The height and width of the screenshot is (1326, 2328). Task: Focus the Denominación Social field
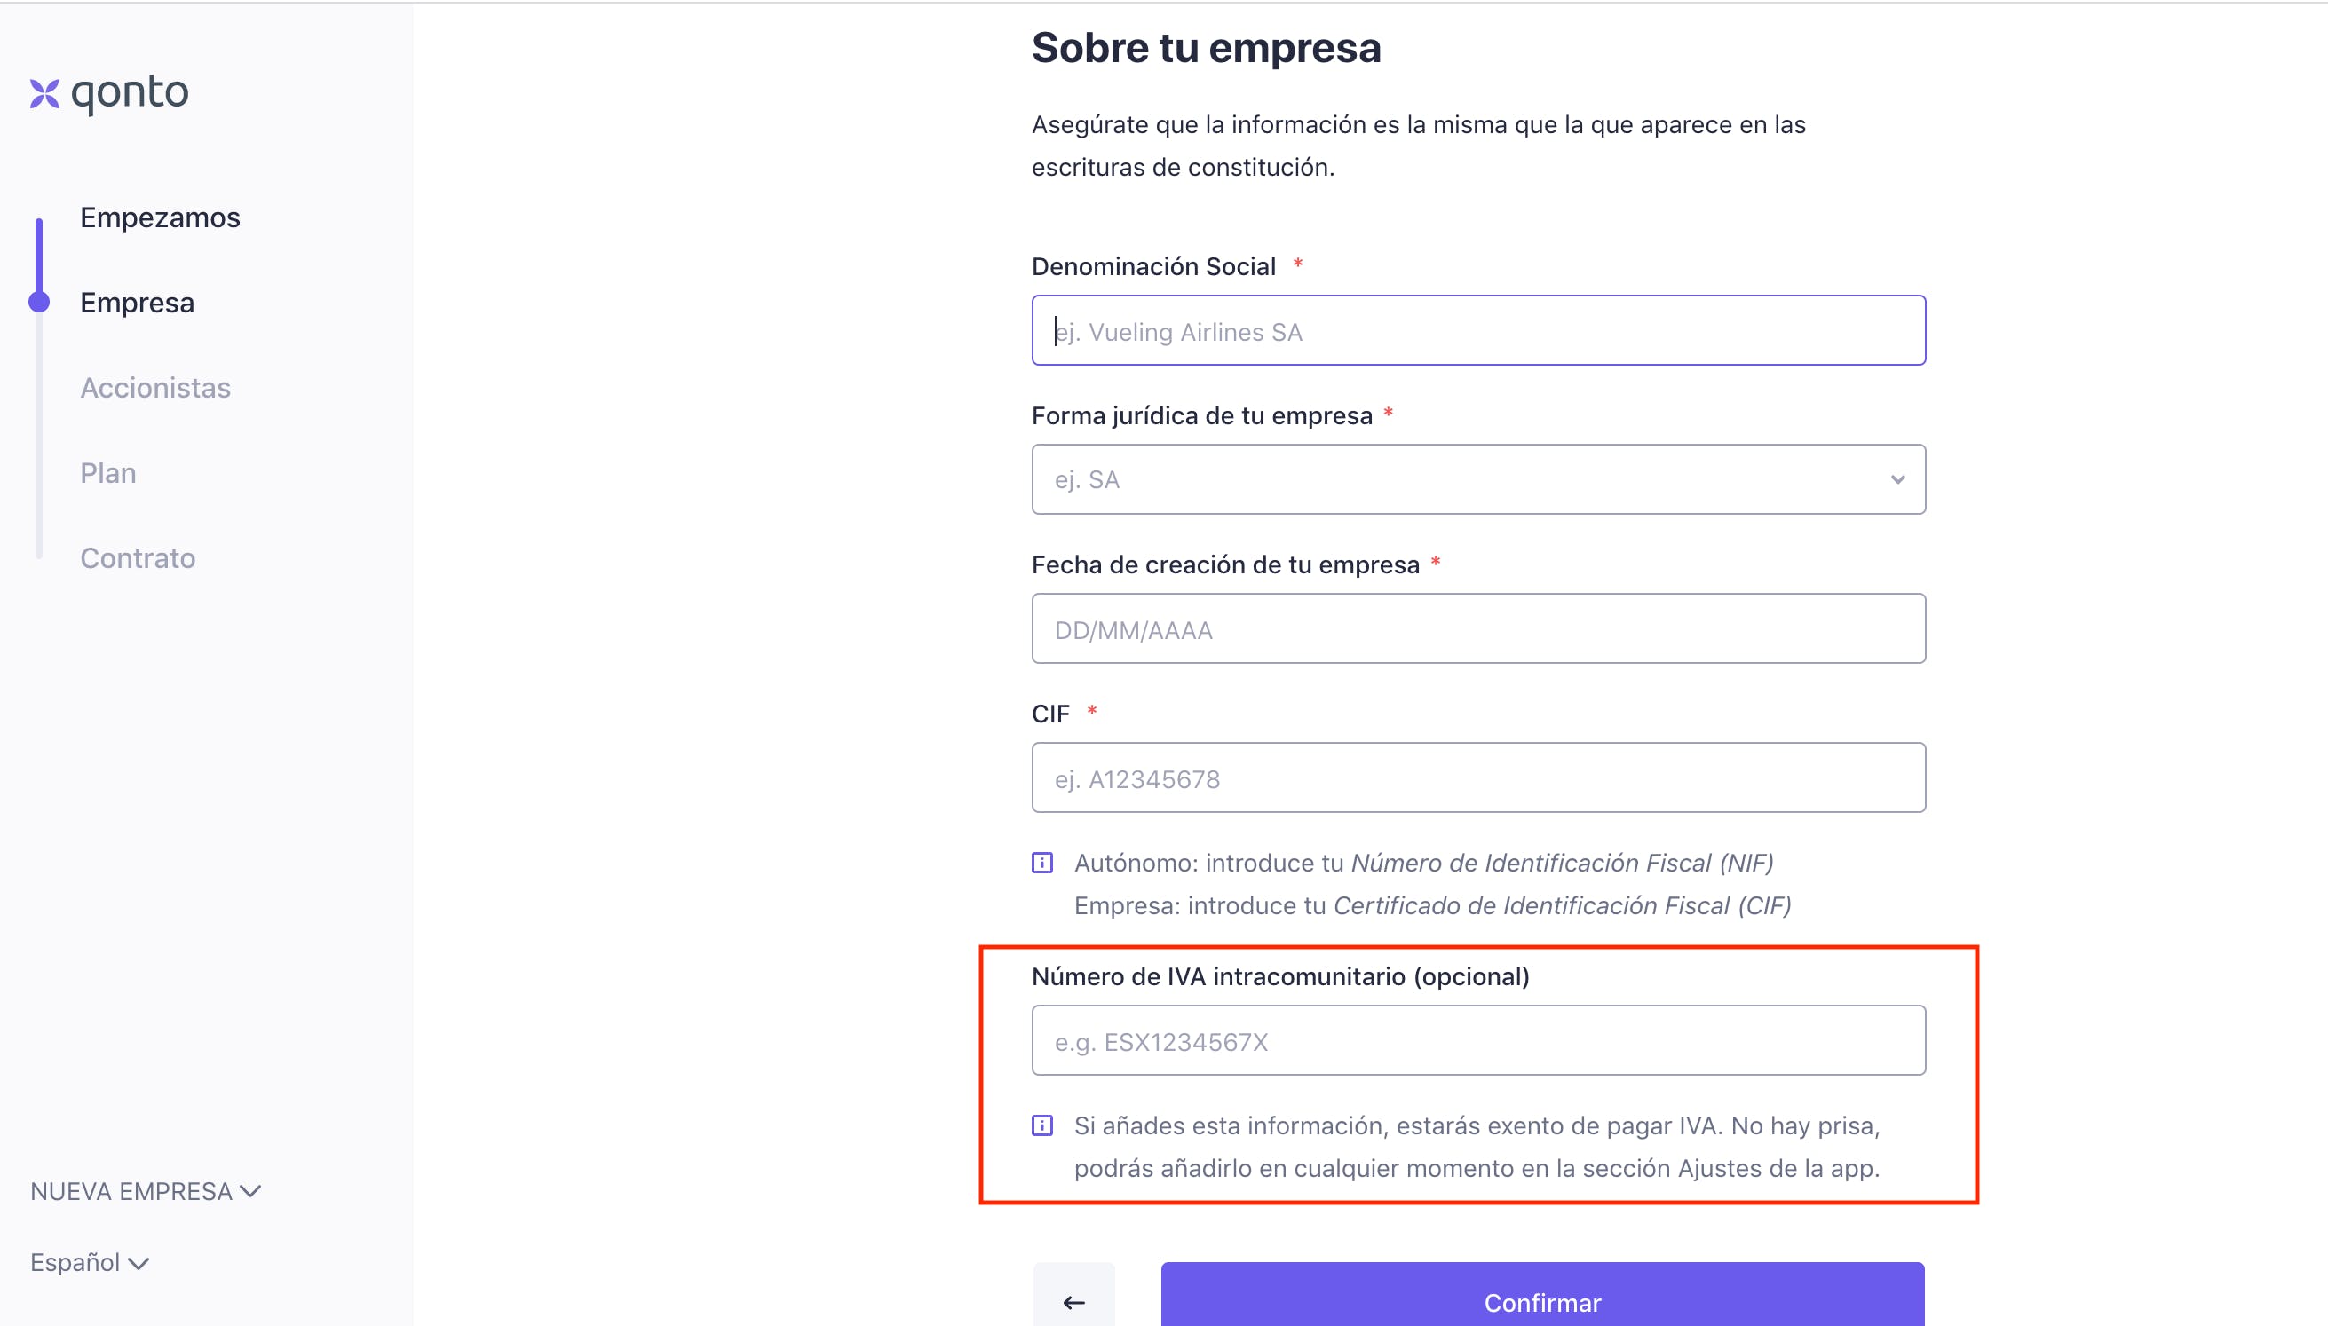[1478, 330]
